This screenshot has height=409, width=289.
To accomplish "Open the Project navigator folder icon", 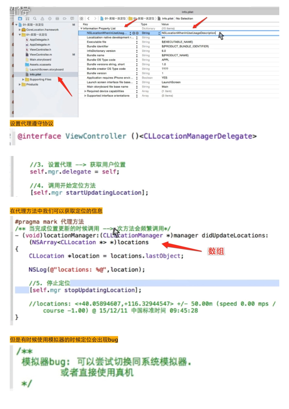I will [20, 19].
